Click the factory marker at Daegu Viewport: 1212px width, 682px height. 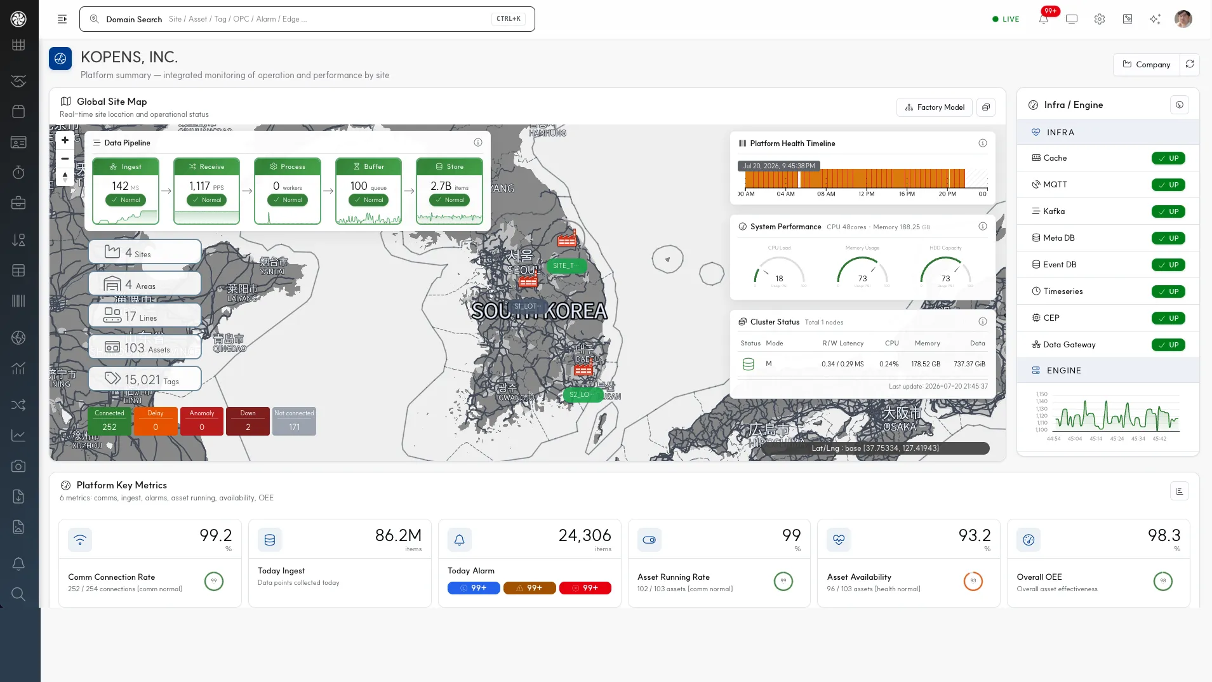583,368
